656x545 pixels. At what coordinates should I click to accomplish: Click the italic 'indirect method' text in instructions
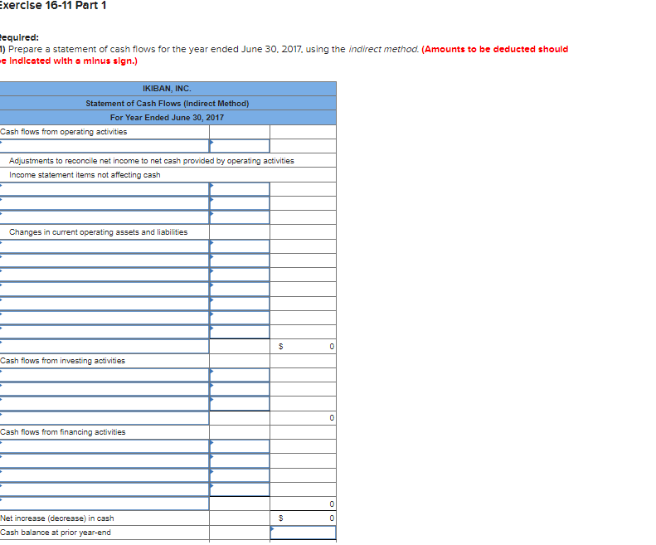[x=384, y=50]
